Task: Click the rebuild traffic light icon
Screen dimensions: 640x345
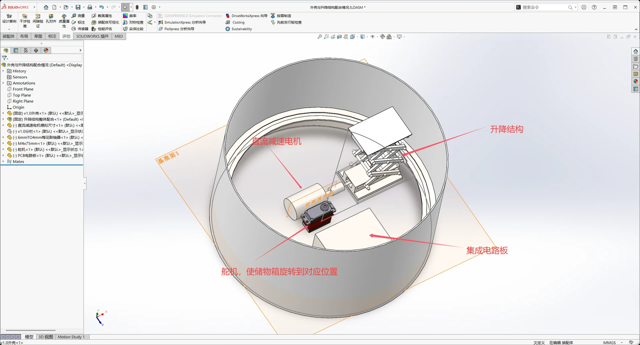Action: (x=137, y=7)
